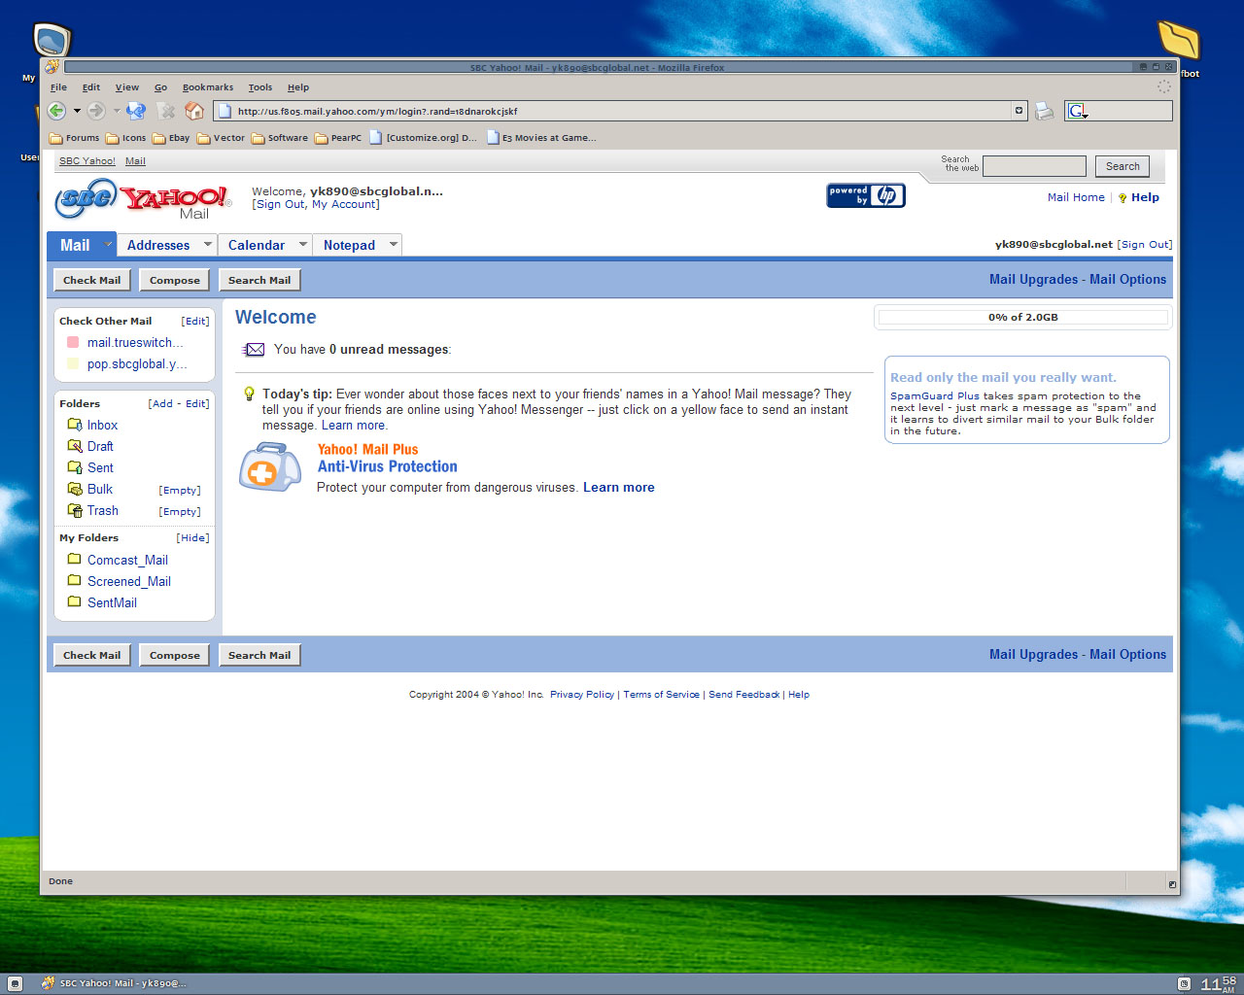Open the Go menu
Viewport: 1244px width, 995px height.
161,87
